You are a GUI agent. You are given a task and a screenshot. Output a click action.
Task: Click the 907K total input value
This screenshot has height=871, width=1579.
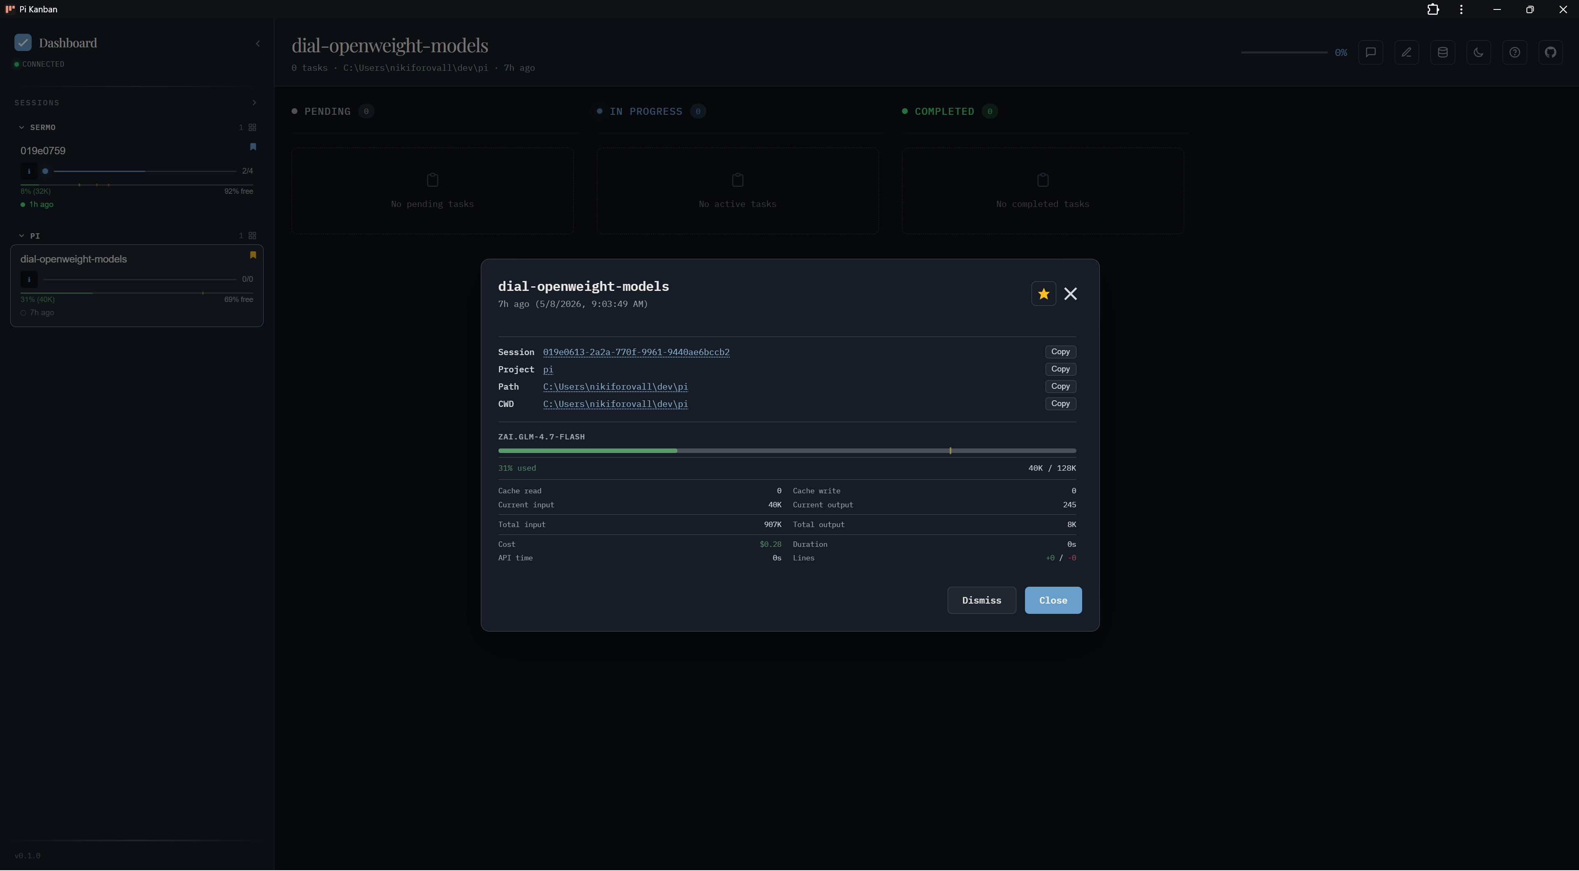click(772, 525)
